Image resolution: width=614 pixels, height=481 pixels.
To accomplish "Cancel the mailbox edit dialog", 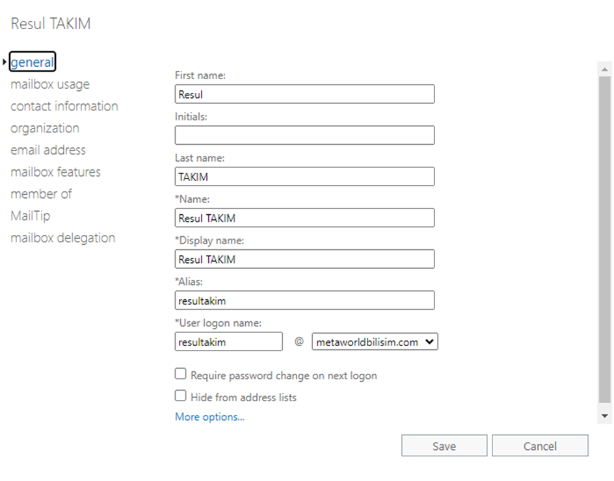I will click(540, 447).
